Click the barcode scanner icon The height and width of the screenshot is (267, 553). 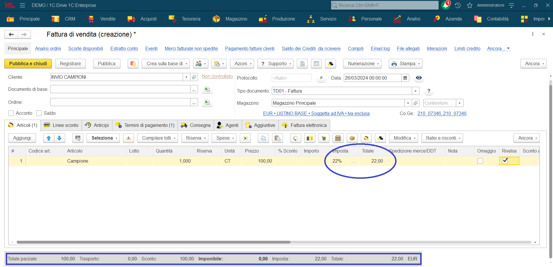pyautogui.click(x=78, y=138)
